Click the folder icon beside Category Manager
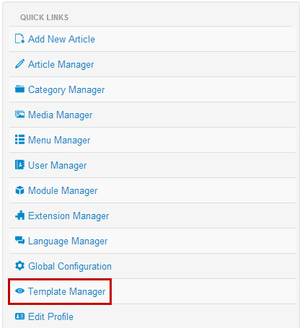The height and width of the screenshot is (328, 302). [x=19, y=89]
